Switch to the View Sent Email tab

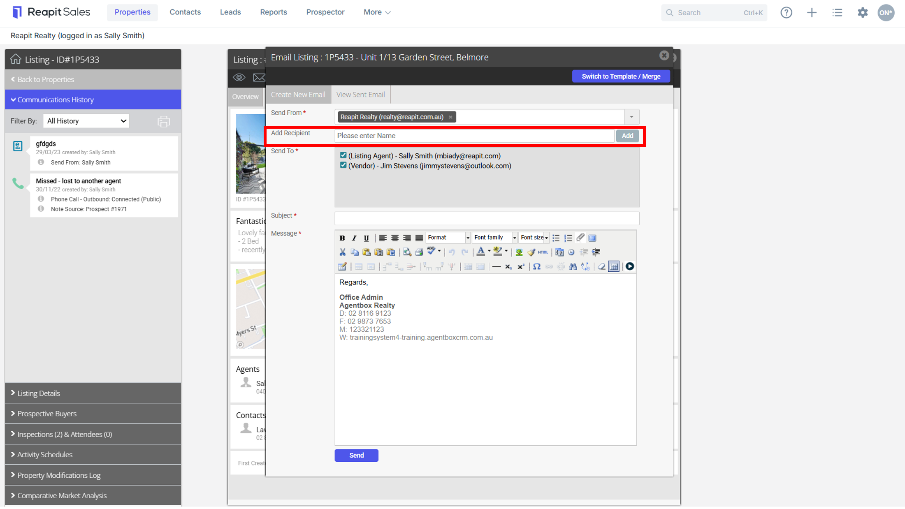[x=360, y=95]
